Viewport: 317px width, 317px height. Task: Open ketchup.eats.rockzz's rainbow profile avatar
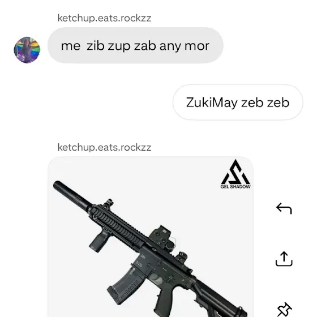[x=27, y=50]
